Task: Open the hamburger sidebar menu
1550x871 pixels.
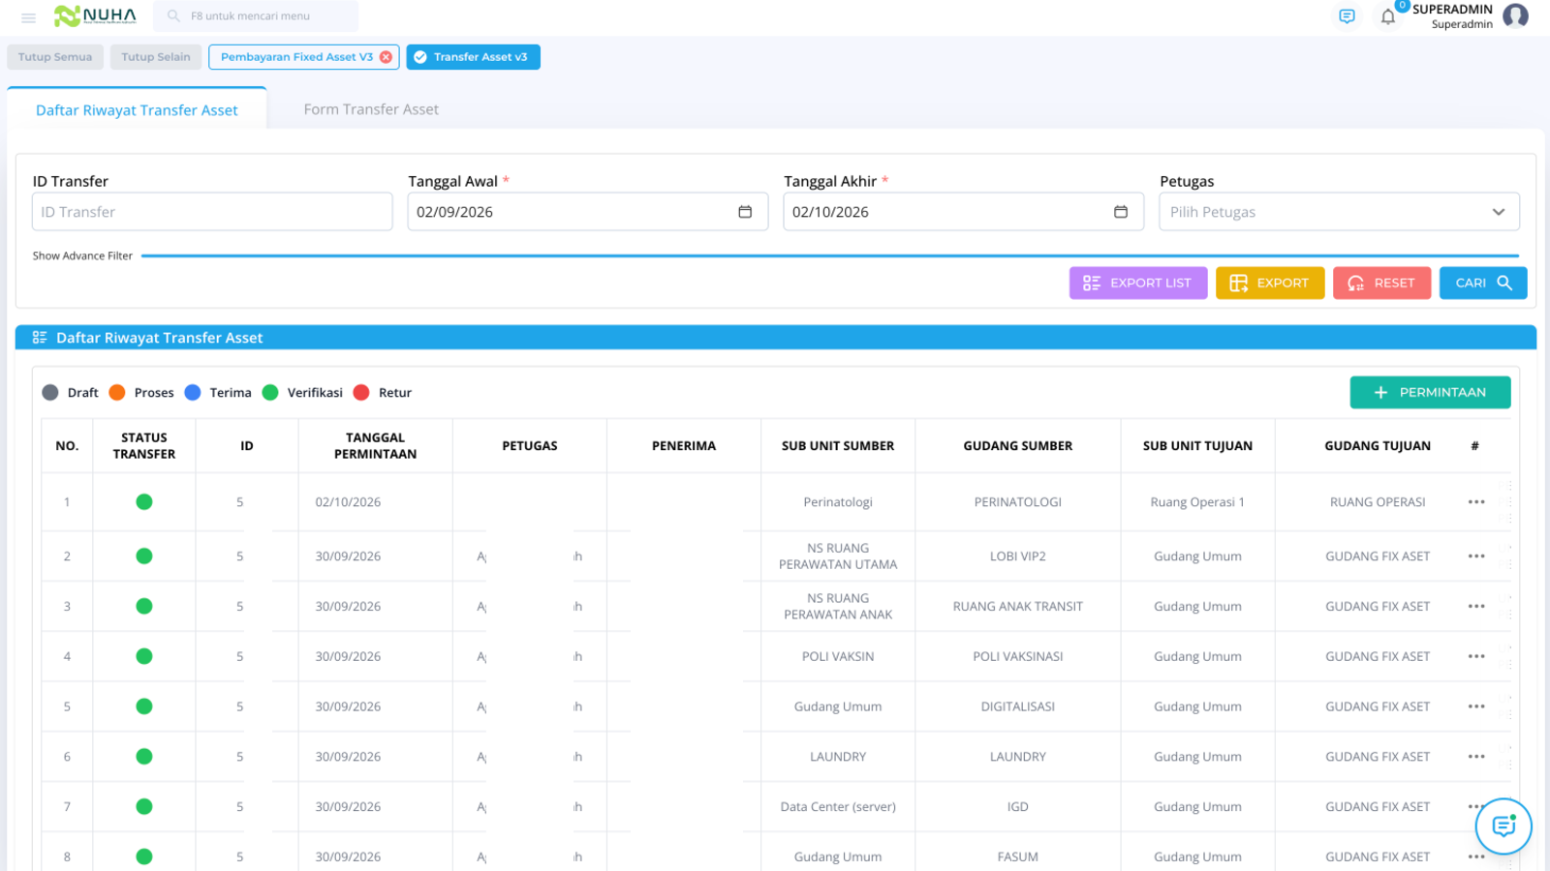Action: [28, 17]
